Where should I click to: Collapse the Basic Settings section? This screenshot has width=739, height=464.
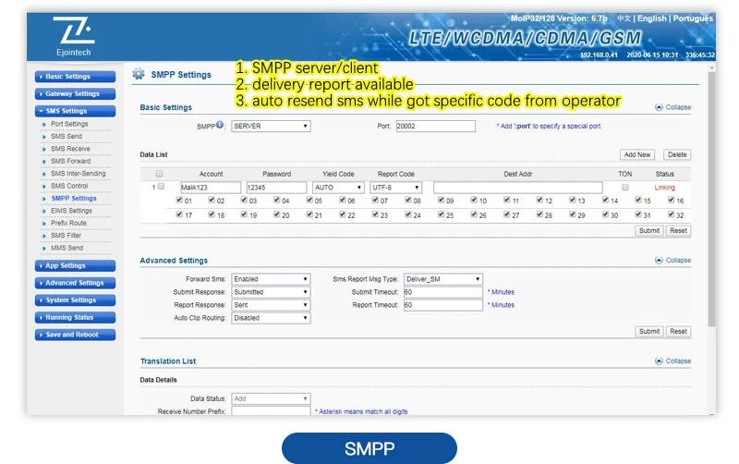[673, 107]
